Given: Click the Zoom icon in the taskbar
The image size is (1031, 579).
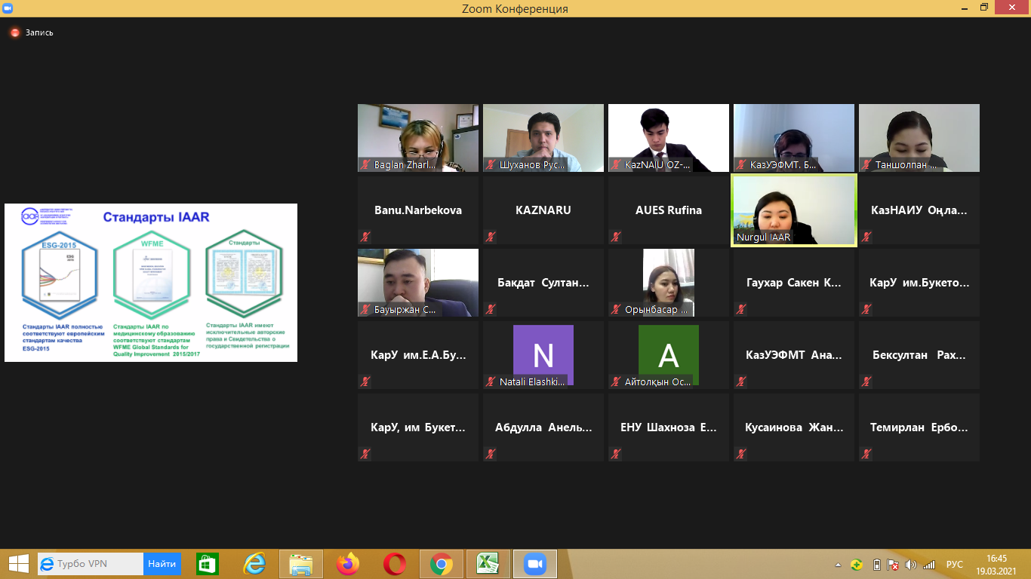Looking at the screenshot, I should [535, 564].
